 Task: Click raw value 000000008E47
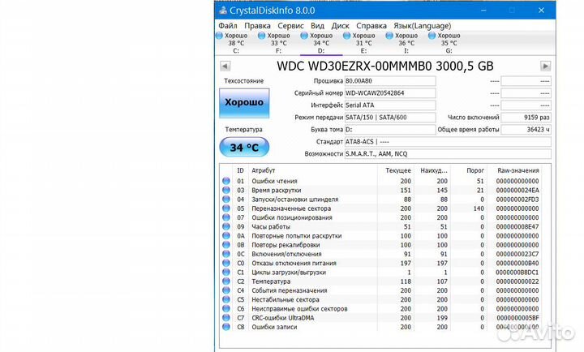(517, 226)
